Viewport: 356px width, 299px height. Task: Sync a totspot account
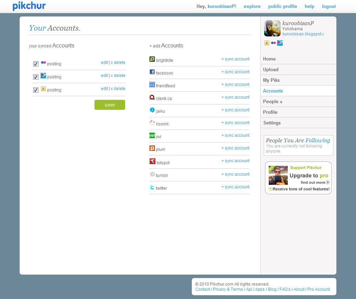pos(235,161)
